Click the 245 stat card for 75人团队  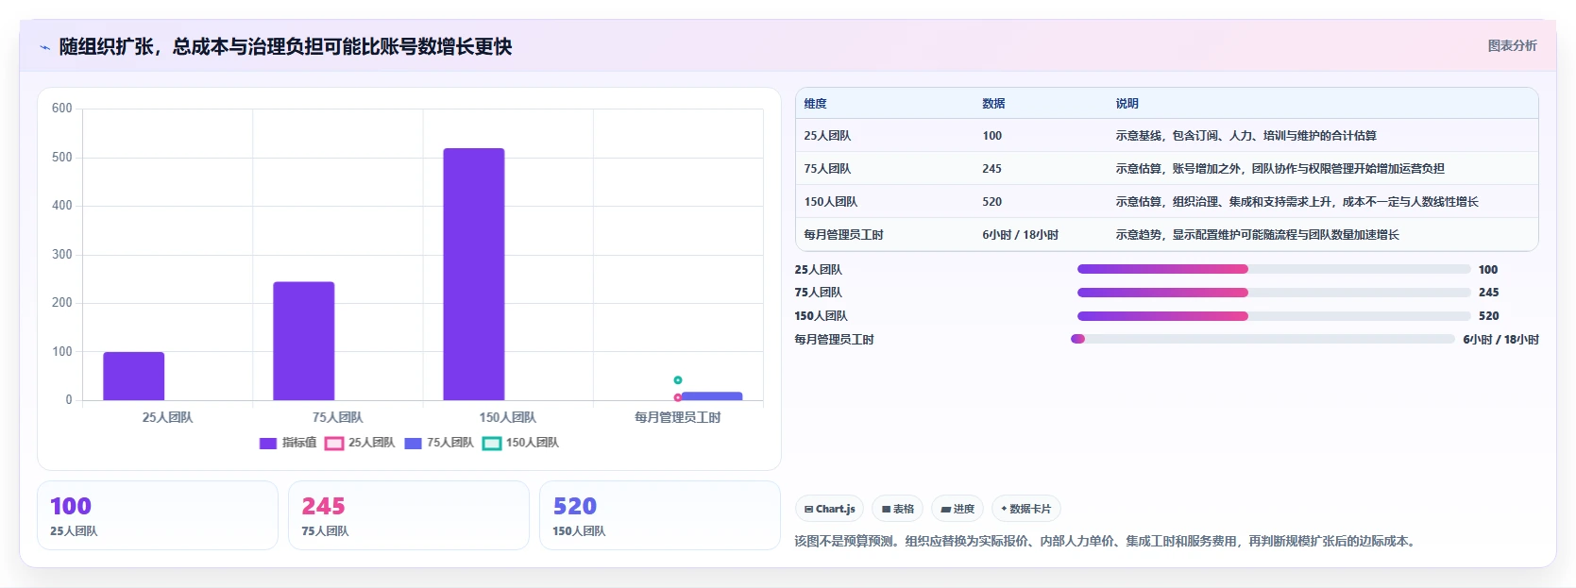tap(409, 515)
